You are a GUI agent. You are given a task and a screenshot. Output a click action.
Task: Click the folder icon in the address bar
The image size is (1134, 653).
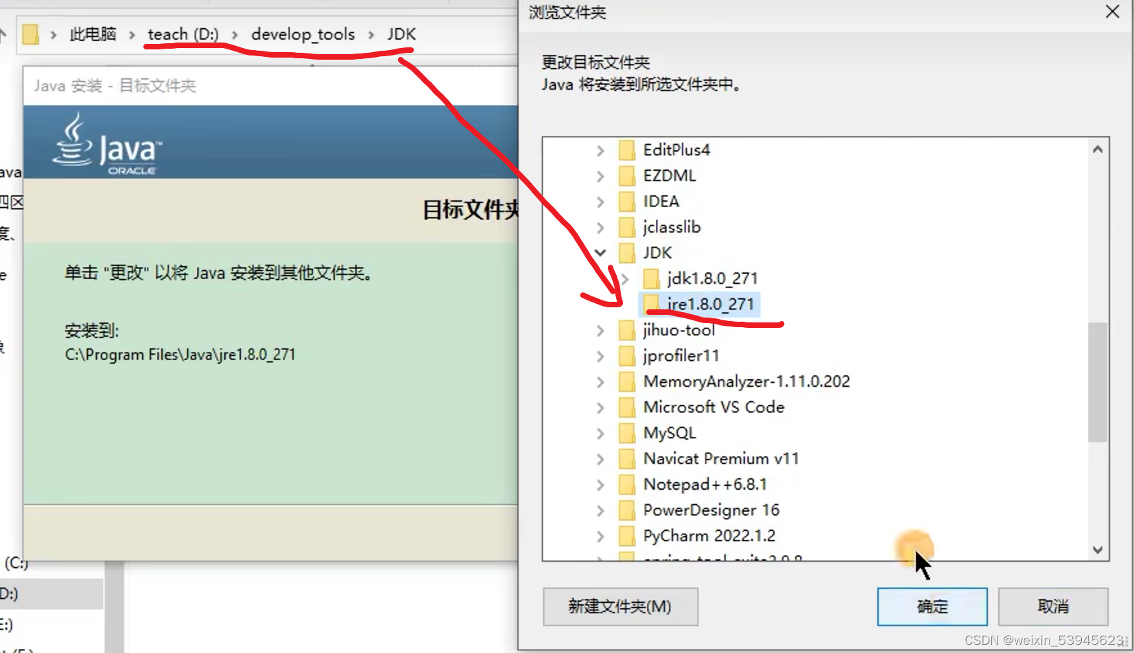click(30, 34)
